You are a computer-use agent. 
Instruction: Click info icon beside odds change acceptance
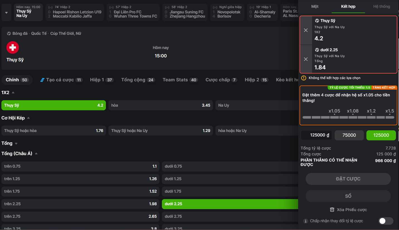click(x=305, y=221)
